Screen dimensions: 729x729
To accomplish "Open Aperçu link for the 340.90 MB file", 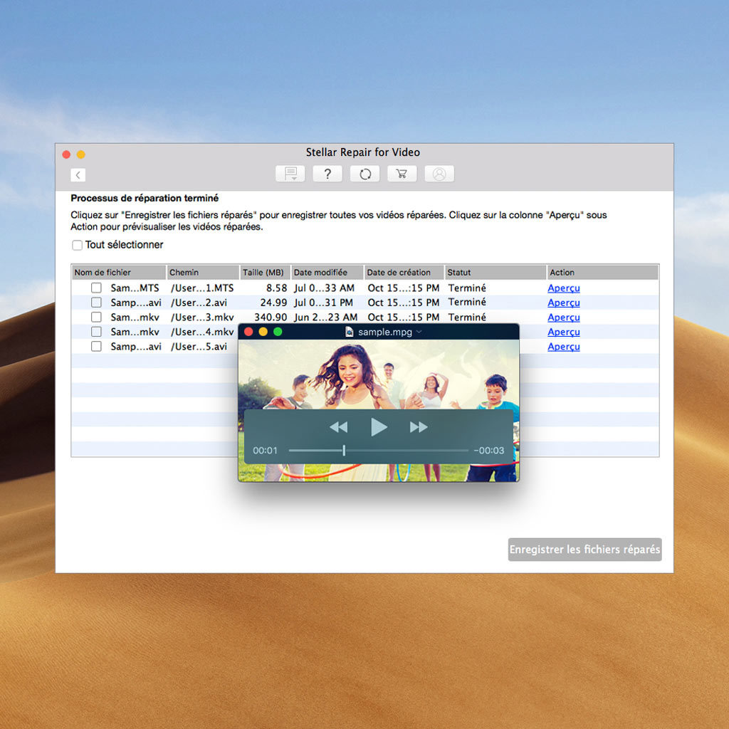I will tap(564, 318).
